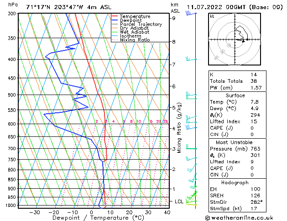
Task: Select the Isotherm legend entry
Action: point(126,36)
